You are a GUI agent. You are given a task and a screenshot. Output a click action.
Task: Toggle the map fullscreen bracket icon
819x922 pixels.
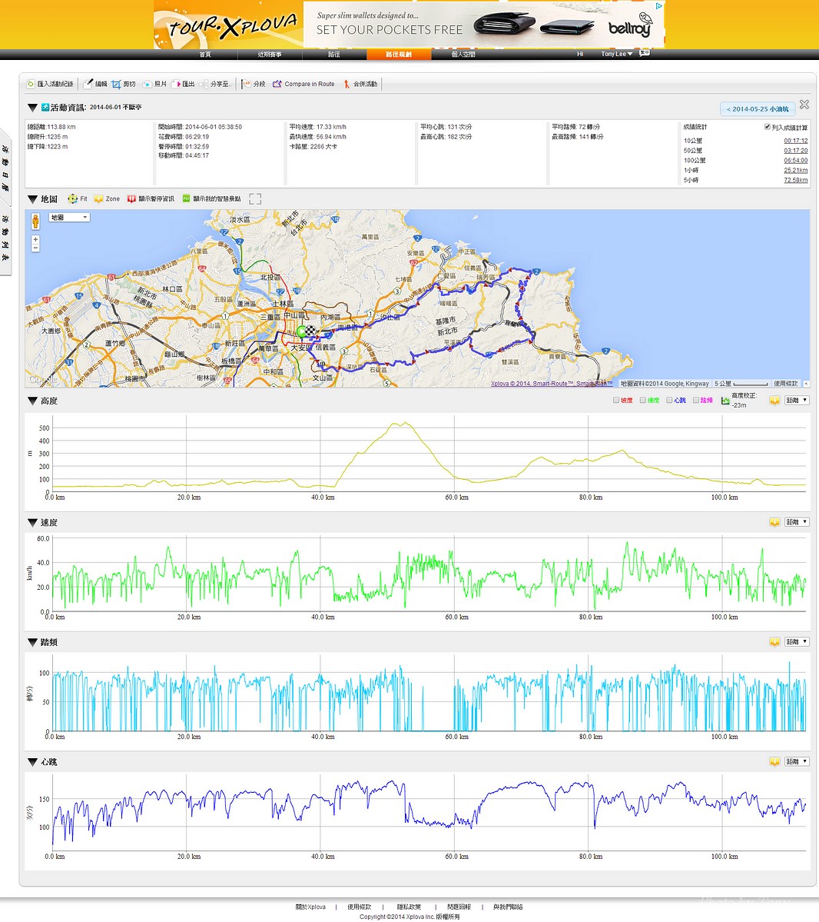tap(255, 199)
